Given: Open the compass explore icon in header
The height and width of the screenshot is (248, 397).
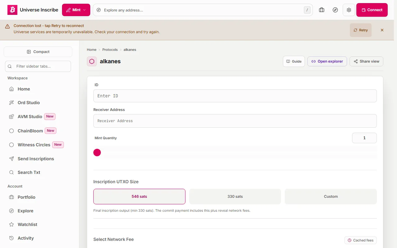Looking at the screenshot, I should point(335,10).
